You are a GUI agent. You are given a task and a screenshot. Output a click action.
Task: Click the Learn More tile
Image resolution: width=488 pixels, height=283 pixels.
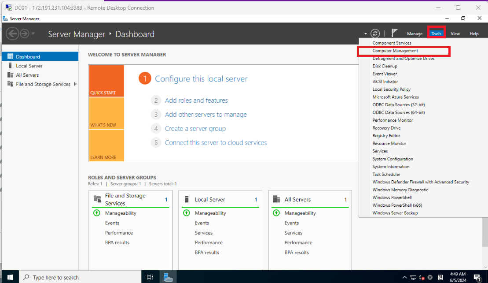click(106, 145)
